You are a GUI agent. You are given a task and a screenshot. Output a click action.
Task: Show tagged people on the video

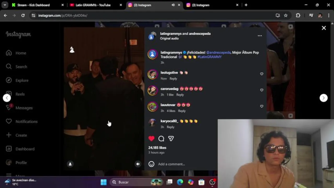70,164
